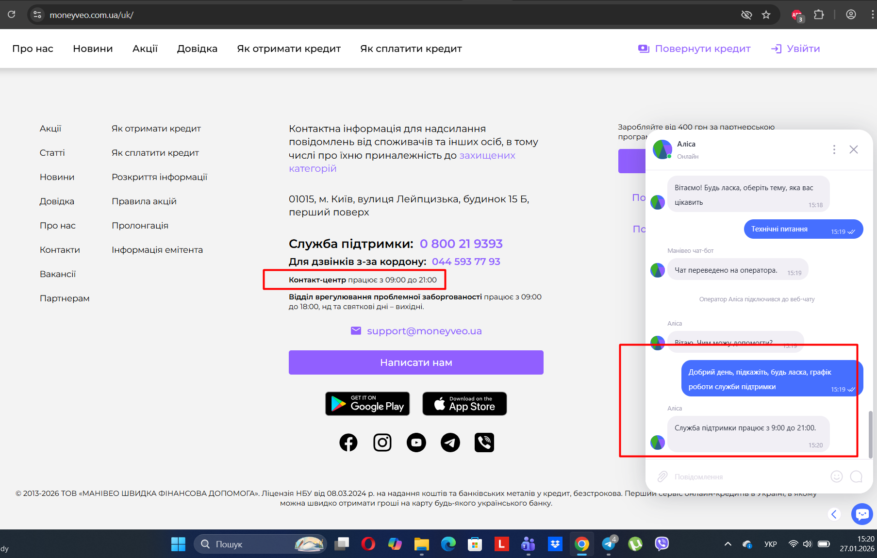Click the paperclip attach icon in chat
The width and height of the screenshot is (877, 558).
tap(662, 476)
